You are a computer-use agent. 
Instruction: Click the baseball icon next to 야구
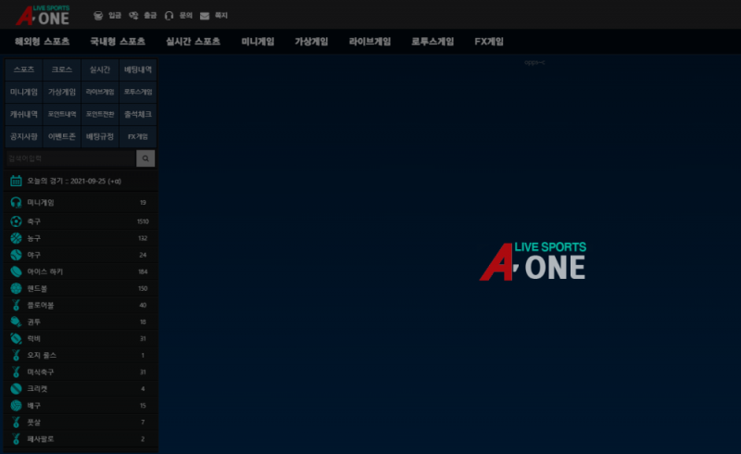16,255
